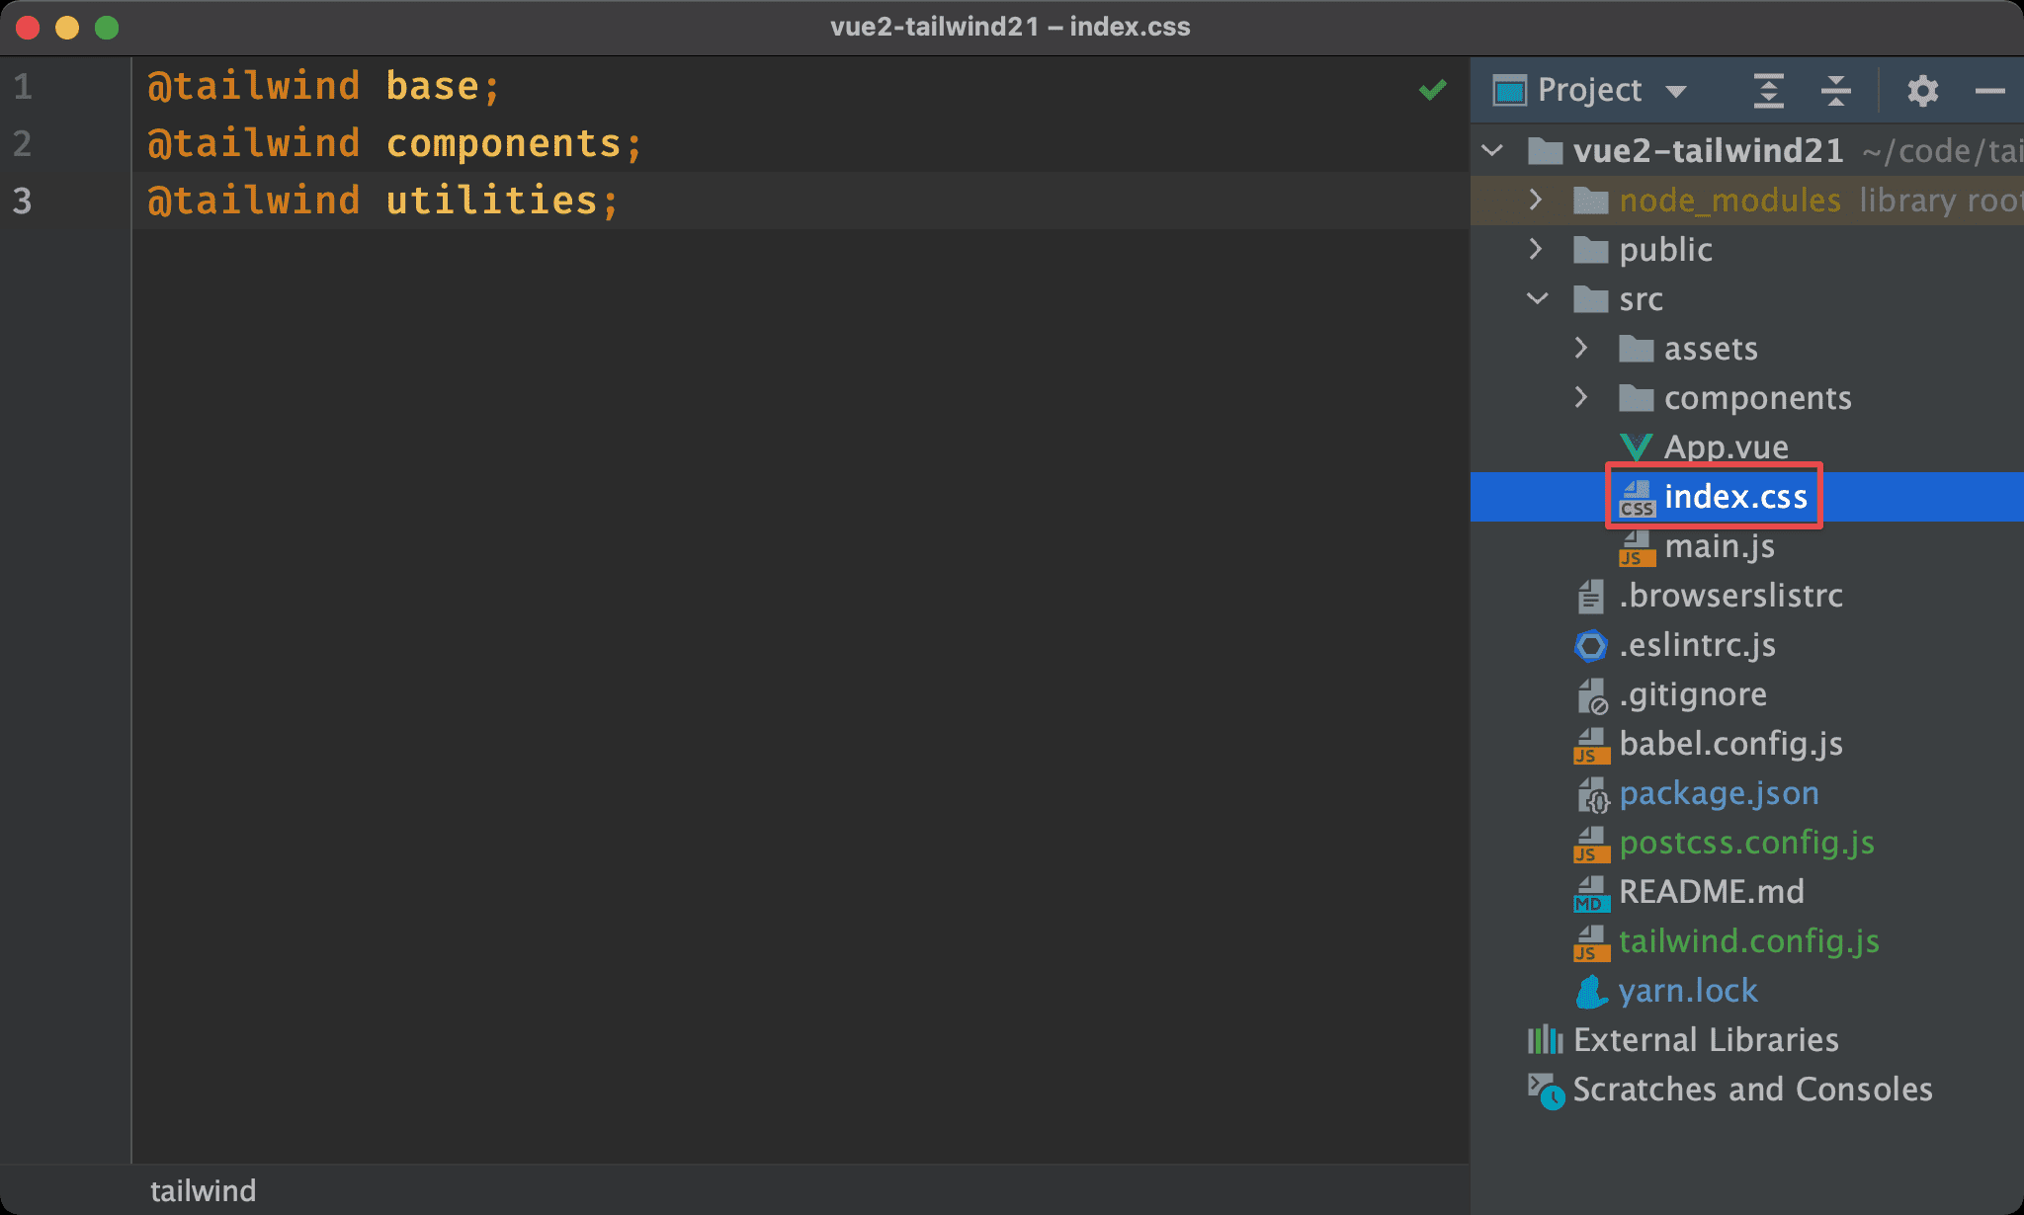Click the CSS file icon of index.css
Screen dimensions: 2024x1215
(1637, 499)
